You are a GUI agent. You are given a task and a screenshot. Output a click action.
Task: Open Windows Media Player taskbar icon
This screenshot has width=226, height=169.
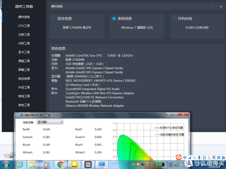point(46,165)
